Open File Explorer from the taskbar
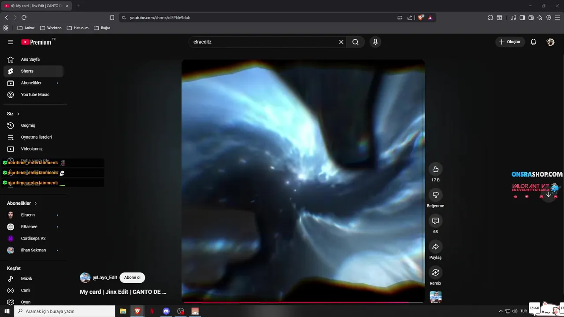The height and width of the screenshot is (317, 564). click(123, 311)
